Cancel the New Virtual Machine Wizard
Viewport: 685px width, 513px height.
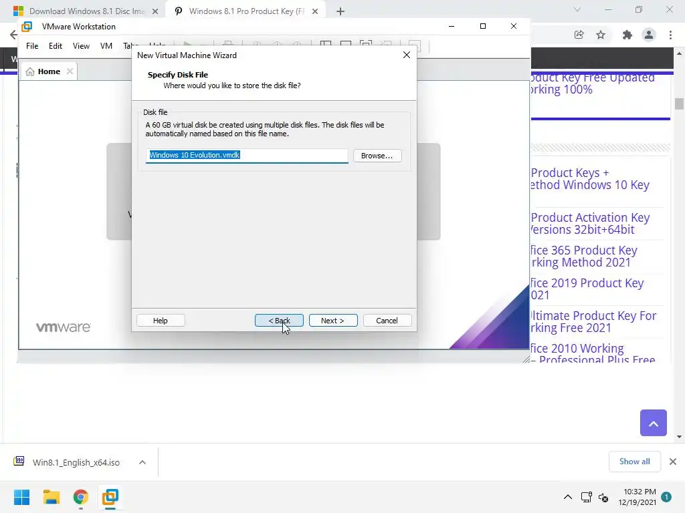tap(387, 321)
